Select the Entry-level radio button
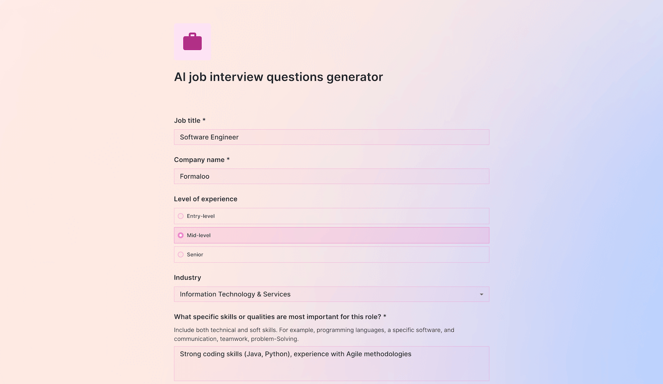This screenshot has height=384, width=663. click(x=180, y=216)
